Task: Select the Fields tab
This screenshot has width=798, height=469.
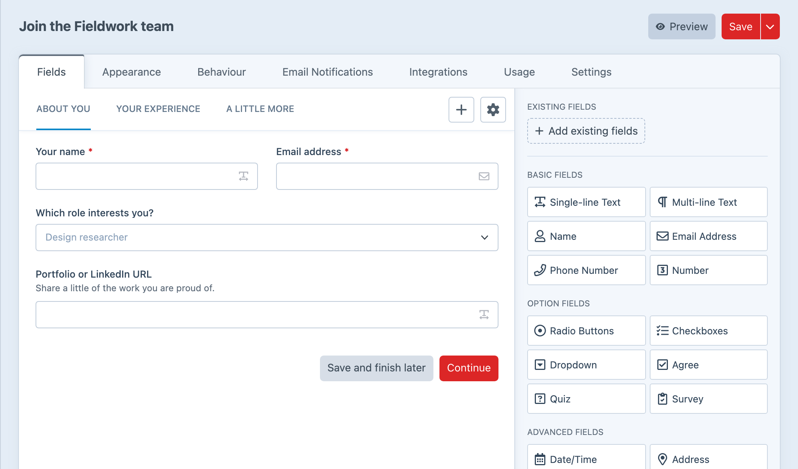Action: (51, 72)
